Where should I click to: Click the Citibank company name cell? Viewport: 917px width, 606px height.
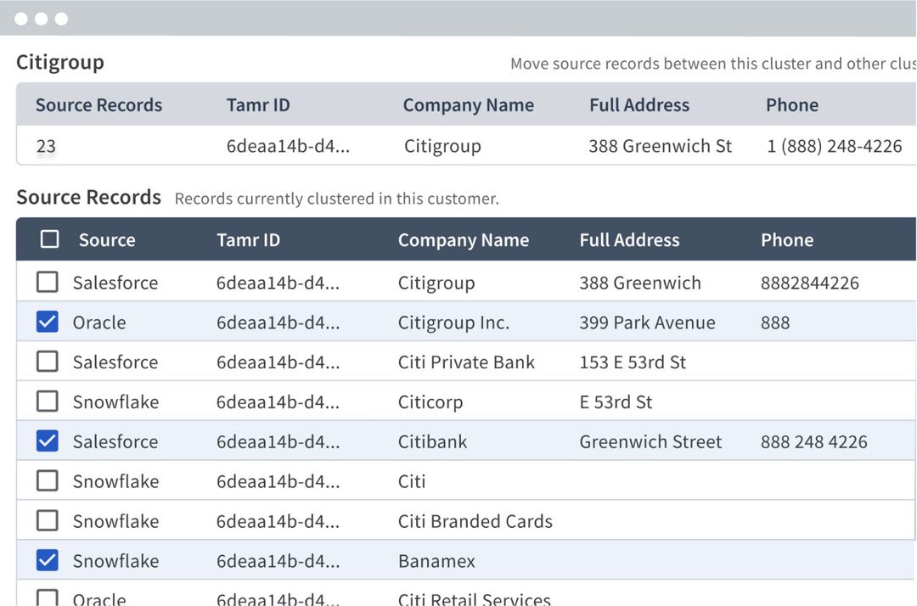point(432,441)
